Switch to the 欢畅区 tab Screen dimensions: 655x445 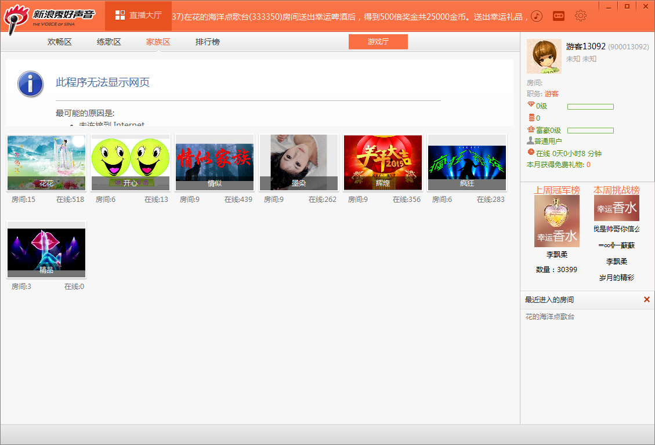coord(60,42)
